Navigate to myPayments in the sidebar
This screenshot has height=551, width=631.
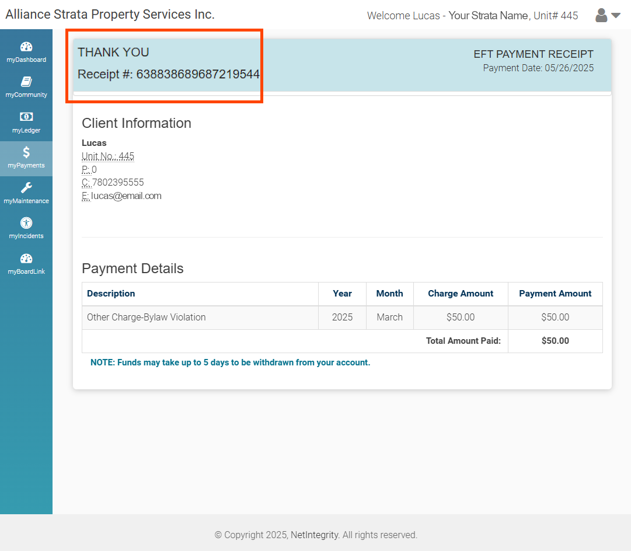(26, 158)
